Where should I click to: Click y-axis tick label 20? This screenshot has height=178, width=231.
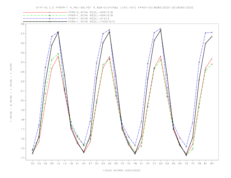22,101
